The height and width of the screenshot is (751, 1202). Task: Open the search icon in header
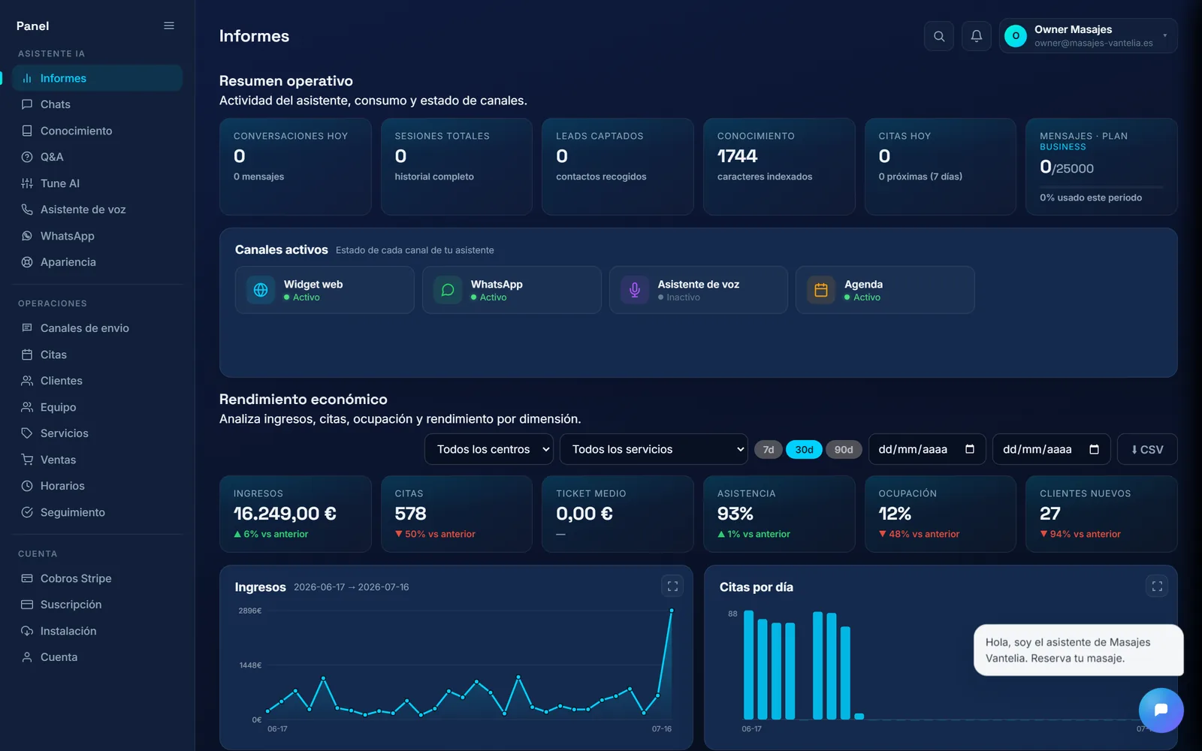[939, 36]
